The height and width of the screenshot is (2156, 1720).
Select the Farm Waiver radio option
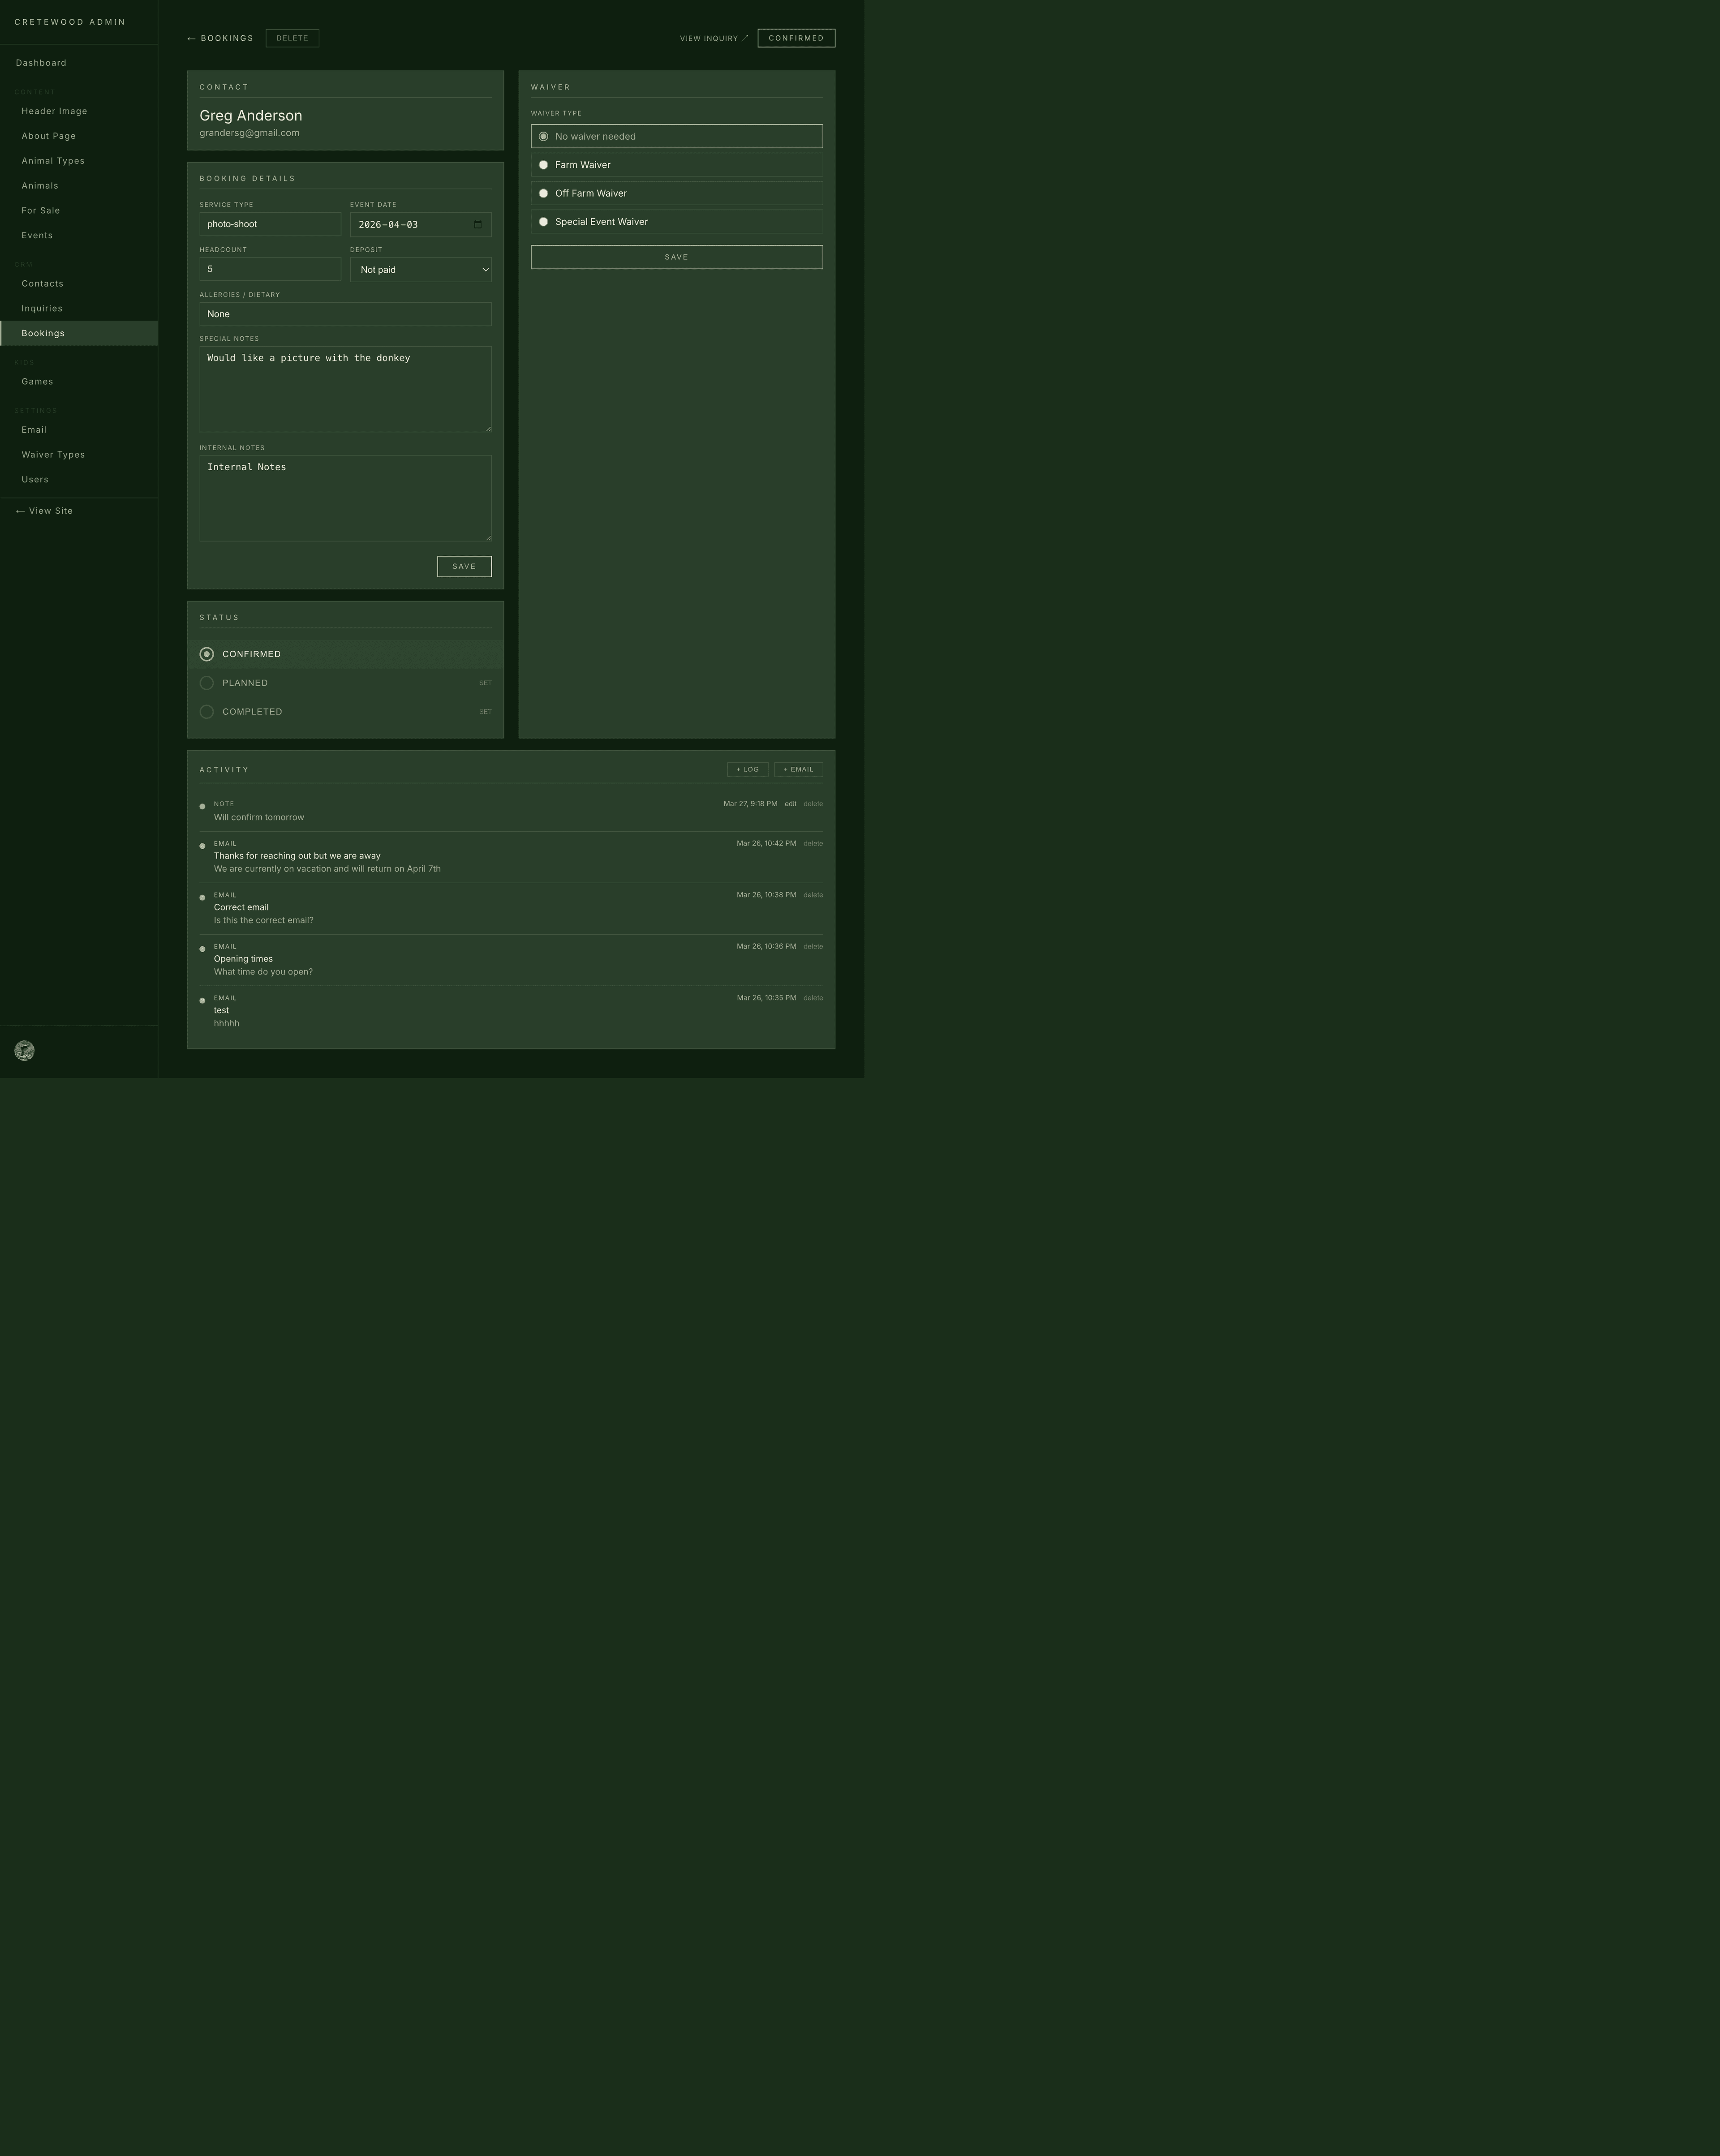coord(544,165)
